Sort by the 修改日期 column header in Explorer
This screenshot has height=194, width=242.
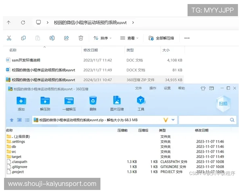tap(91, 50)
